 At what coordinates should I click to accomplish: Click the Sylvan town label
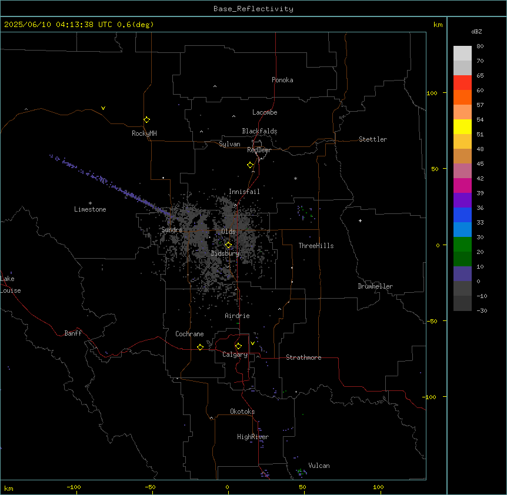point(229,144)
